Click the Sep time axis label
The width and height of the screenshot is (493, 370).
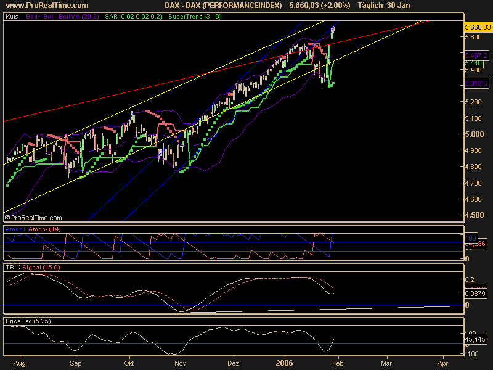(x=75, y=363)
